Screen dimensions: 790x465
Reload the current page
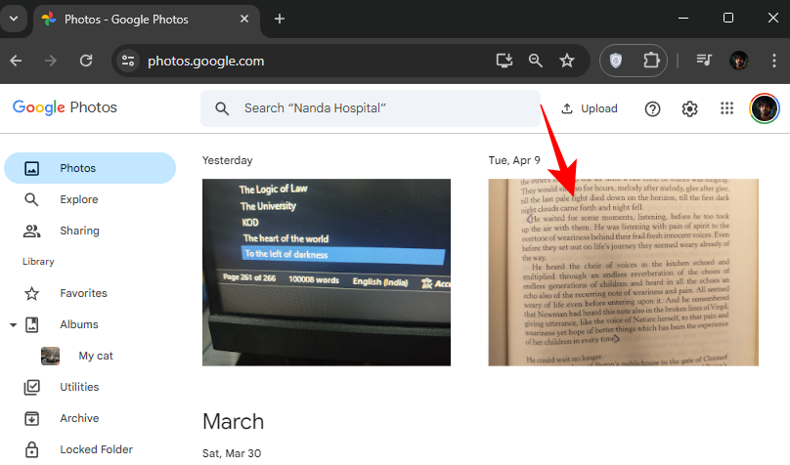tap(86, 61)
